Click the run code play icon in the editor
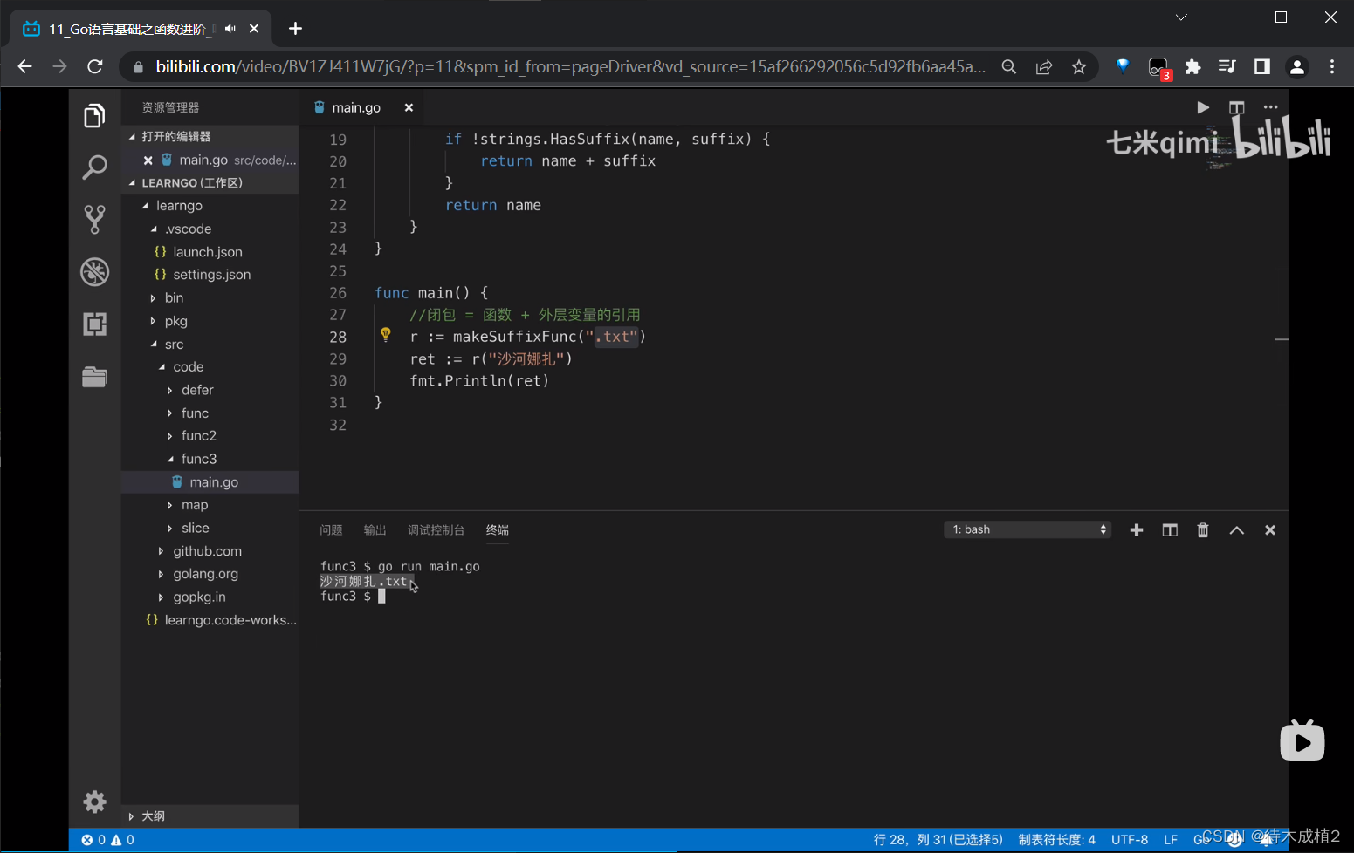Image resolution: width=1354 pixels, height=853 pixels. pos(1203,107)
